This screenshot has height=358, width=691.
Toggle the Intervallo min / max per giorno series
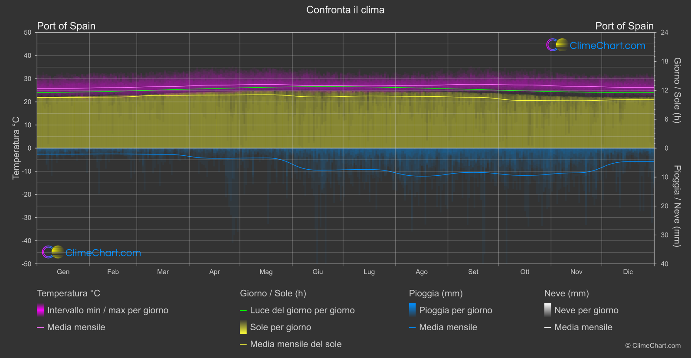[x=108, y=310]
